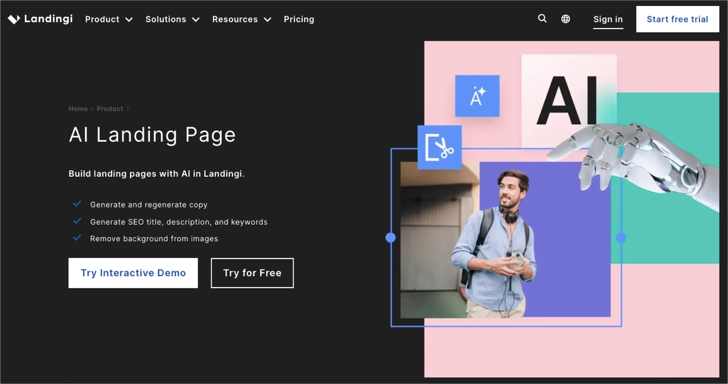
Task: Open the Pricing page
Action: click(x=298, y=19)
